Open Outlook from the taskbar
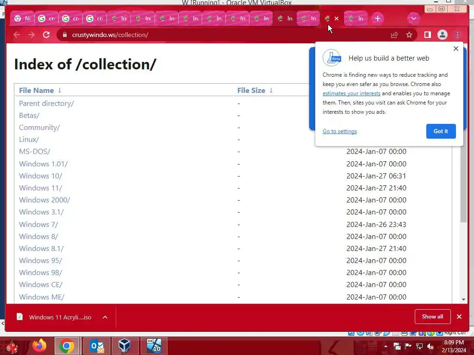 tap(97, 346)
